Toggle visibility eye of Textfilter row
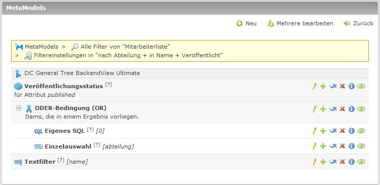 pyautogui.click(x=361, y=162)
